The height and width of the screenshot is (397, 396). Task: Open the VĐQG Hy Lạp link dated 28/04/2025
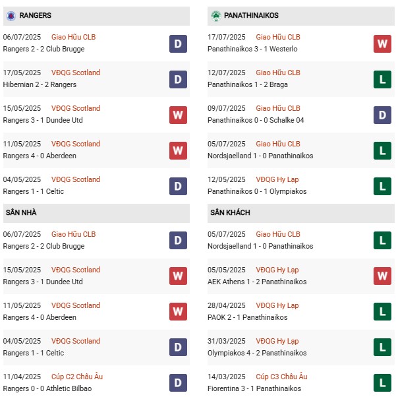[277, 305]
